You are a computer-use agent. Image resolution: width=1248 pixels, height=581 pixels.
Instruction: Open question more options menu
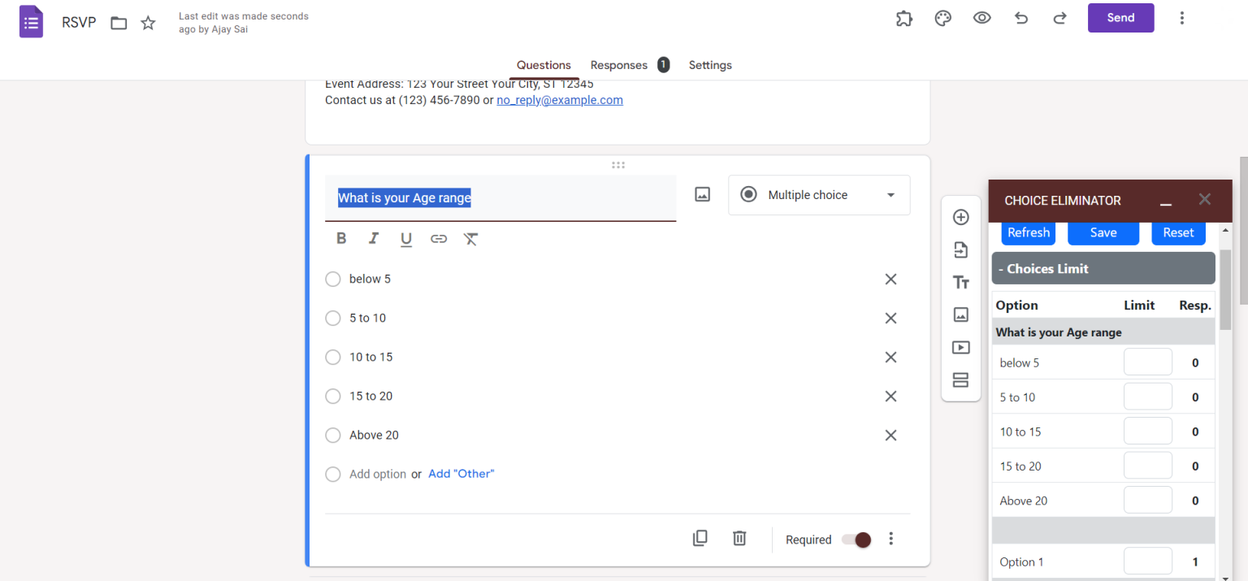click(891, 538)
